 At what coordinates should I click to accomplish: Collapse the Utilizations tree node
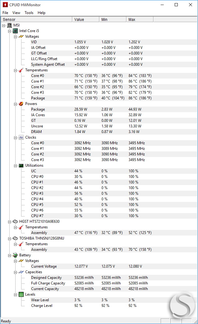click(15, 165)
